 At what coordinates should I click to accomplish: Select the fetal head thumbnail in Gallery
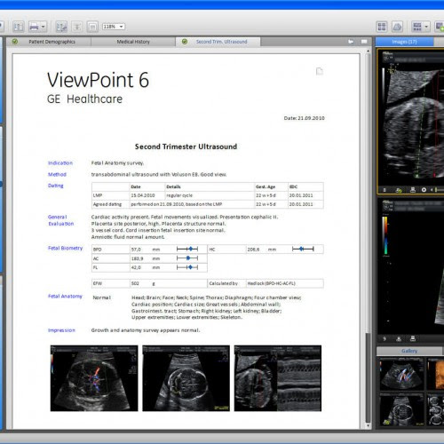pyautogui.click(x=401, y=410)
